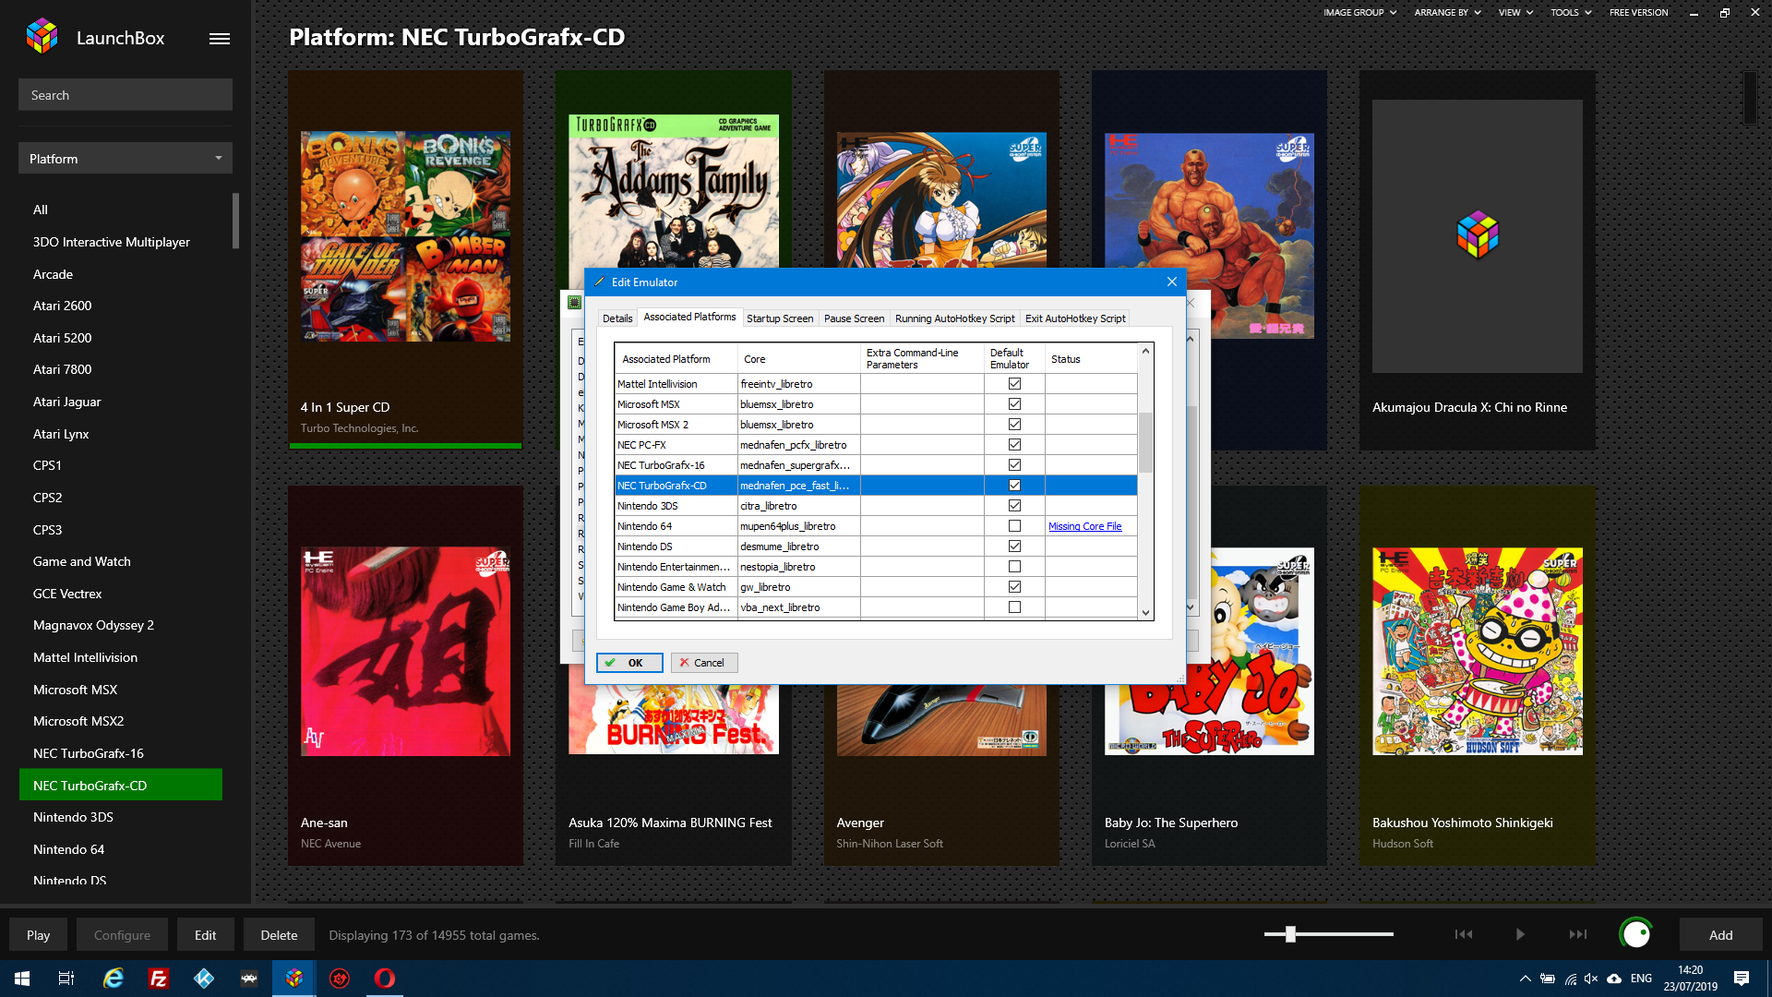Open the LaunchBox hamburger menu
The image size is (1772, 997).
click(220, 39)
